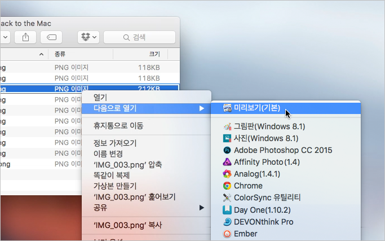Select 정보 가져오기 menu entry
Image resolution: width=385 pixels, height=241 pixels.
tap(147, 143)
